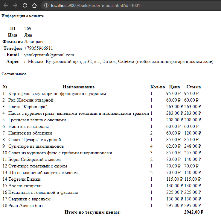Click the Цена column header
Viewport: 221px width, 222px height.
[174, 87]
